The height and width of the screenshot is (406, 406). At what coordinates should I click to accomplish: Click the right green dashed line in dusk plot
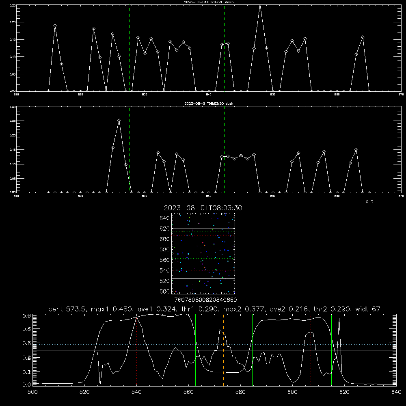[x=224, y=149]
